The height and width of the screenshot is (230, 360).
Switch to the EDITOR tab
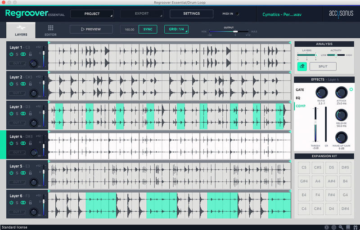(x=50, y=31)
